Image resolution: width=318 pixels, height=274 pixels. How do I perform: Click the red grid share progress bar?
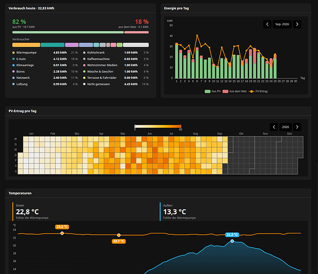click(x=136, y=32)
